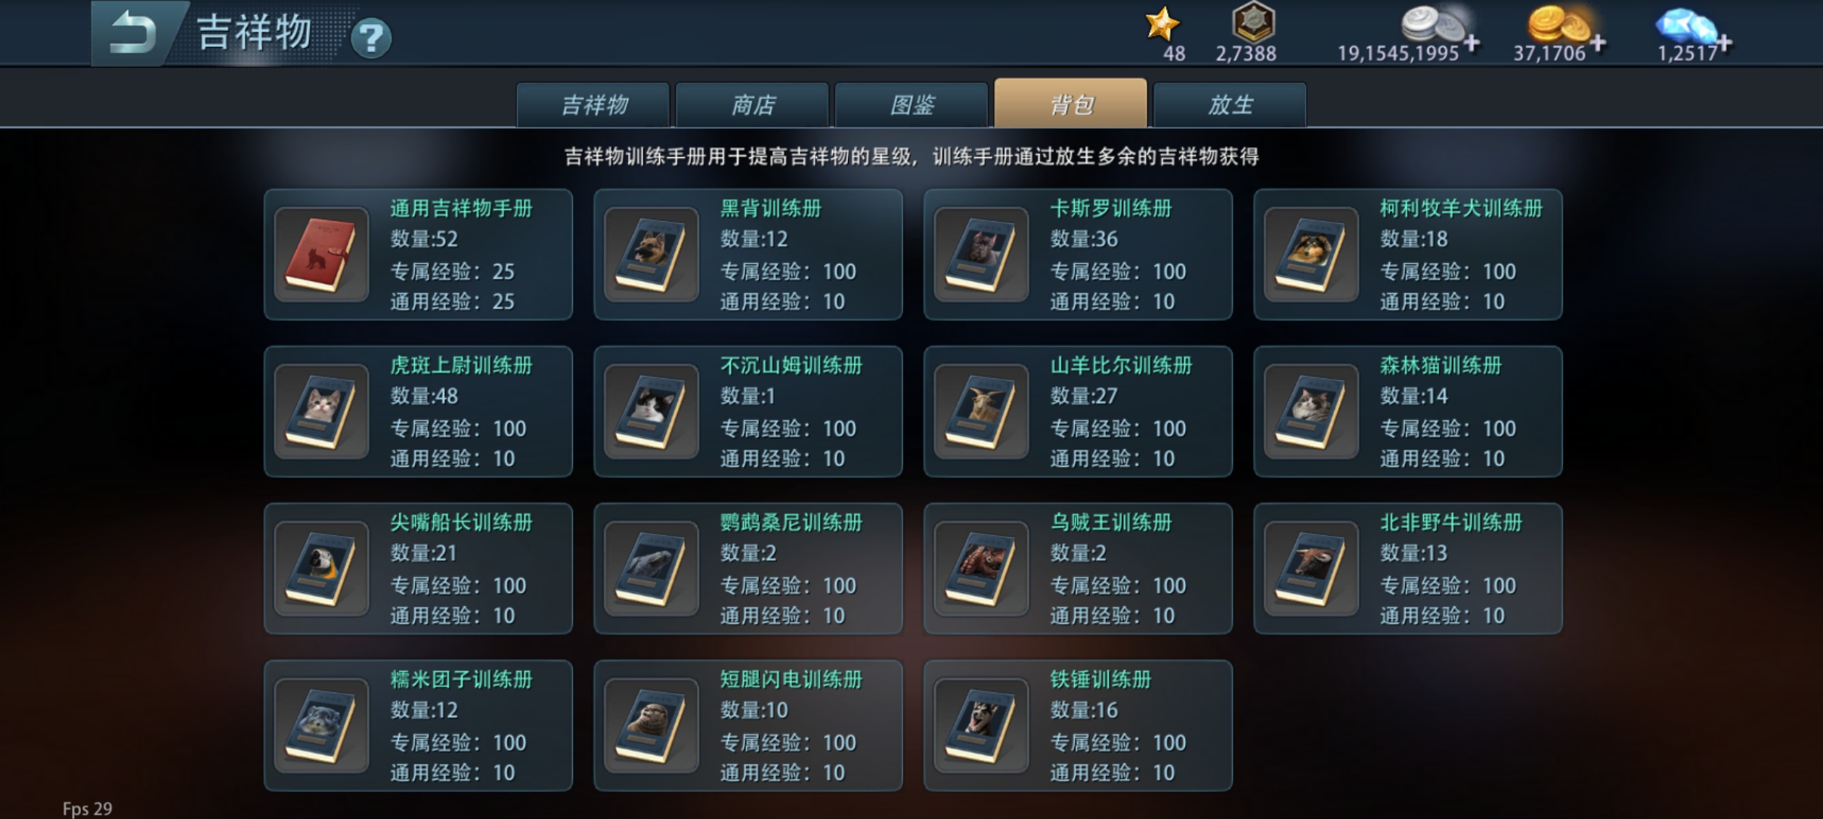This screenshot has width=1823, height=819.
Task: Click the 北非野牛训练册 book thumbnail
Action: click(1311, 570)
